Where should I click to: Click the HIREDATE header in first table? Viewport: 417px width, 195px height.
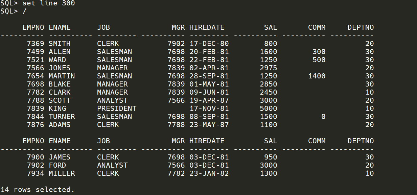pos(207,27)
